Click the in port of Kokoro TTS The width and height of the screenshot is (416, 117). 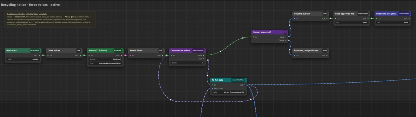coord(89,55)
